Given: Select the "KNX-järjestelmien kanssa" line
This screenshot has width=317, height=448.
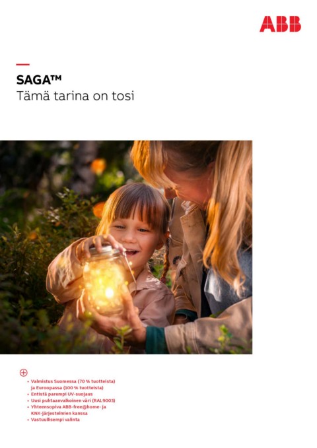Looking at the screenshot, I should pyautogui.click(x=59, y=413).
